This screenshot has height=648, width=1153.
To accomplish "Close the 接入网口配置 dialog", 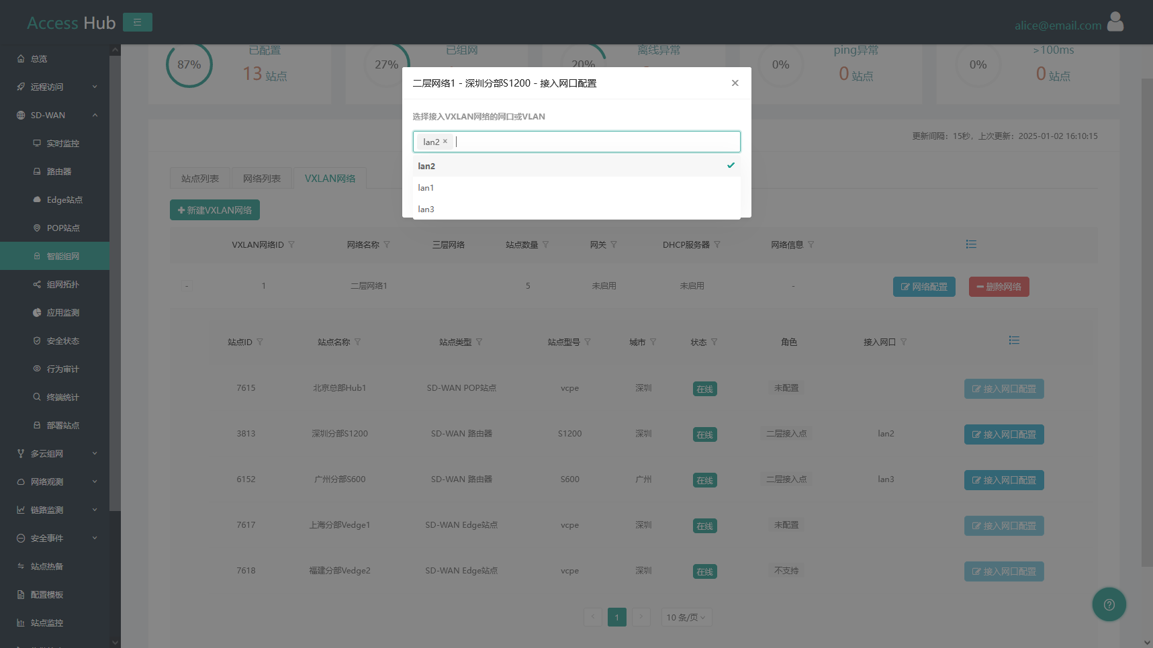I will tap(735, 83).
